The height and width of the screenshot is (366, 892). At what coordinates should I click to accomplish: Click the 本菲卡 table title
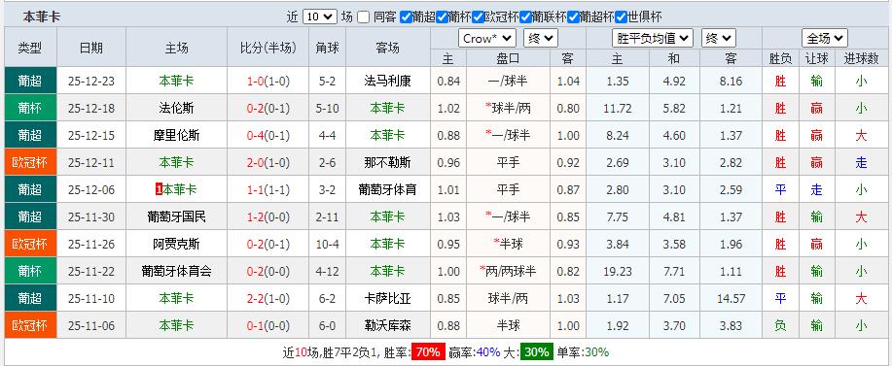41,17
